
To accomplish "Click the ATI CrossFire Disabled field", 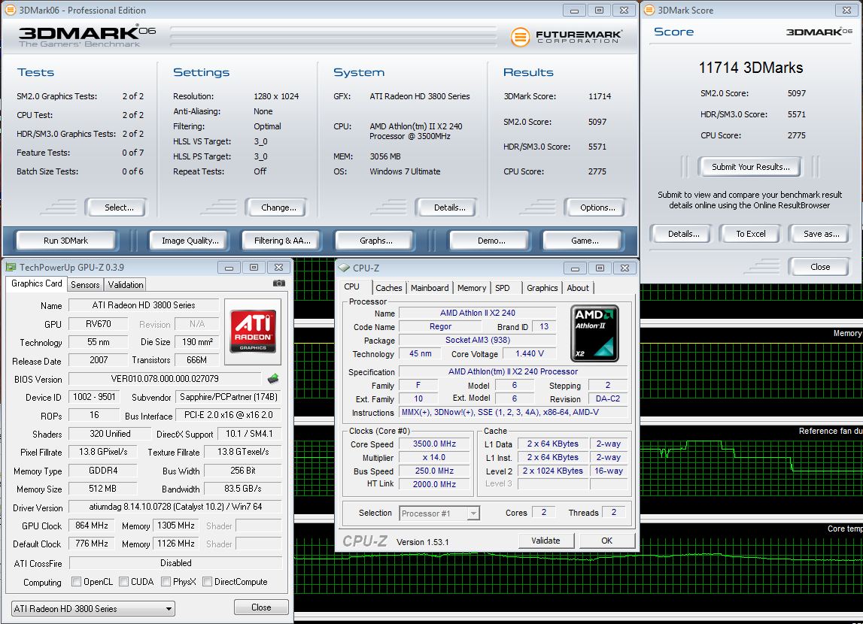I will pyautogui.click(x=175, y=563).
